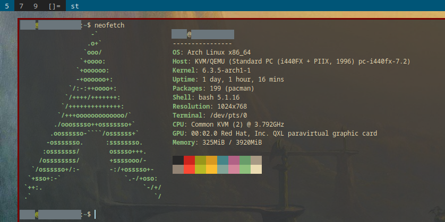This screenshot has height=222, width=445.
Task: Select the GPU: Red Hat QXL line
Action: (x=275, y=134)
